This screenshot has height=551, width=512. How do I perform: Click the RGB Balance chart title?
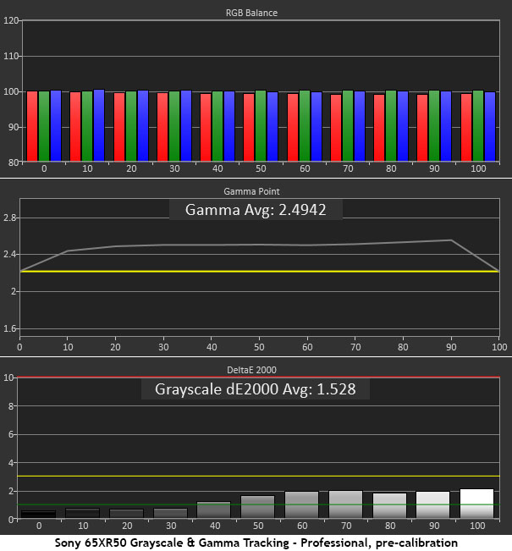[251, 13]
